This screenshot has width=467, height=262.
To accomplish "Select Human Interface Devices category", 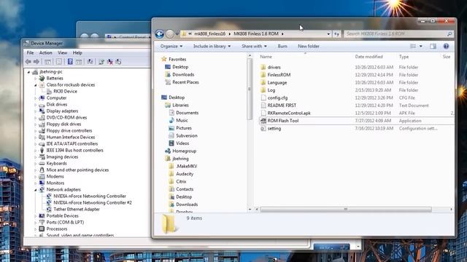I will coord(71,138).
